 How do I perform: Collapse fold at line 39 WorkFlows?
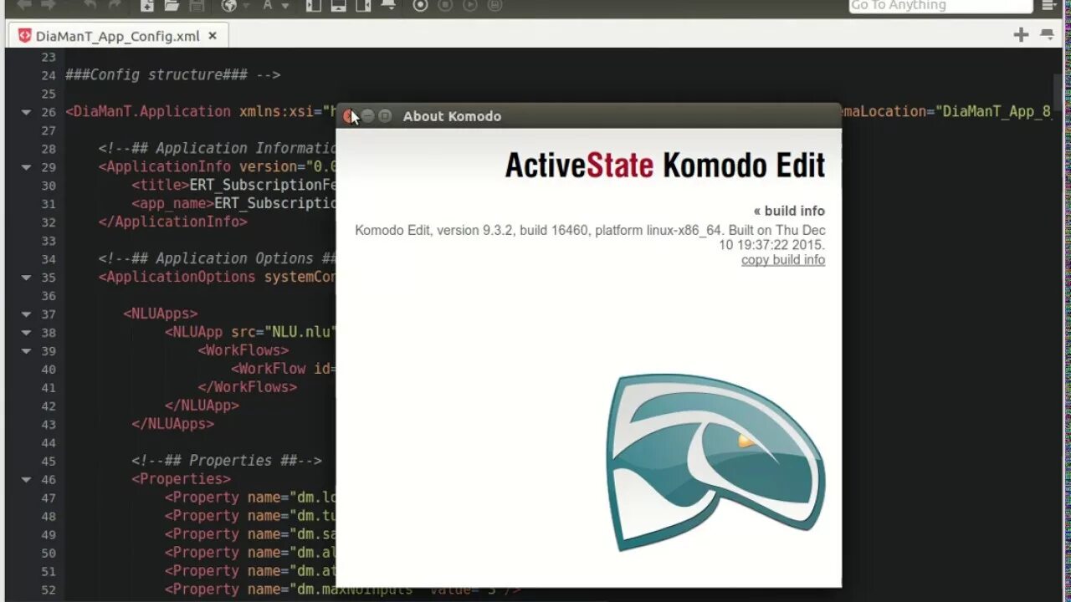tap(26, 351)
